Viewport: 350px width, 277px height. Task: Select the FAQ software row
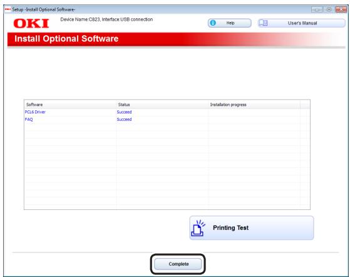167,119
